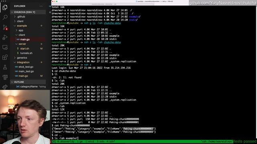
Task: Click the terminal prompt line 'ls -lah example/'
Action: [x=65, y=138]
